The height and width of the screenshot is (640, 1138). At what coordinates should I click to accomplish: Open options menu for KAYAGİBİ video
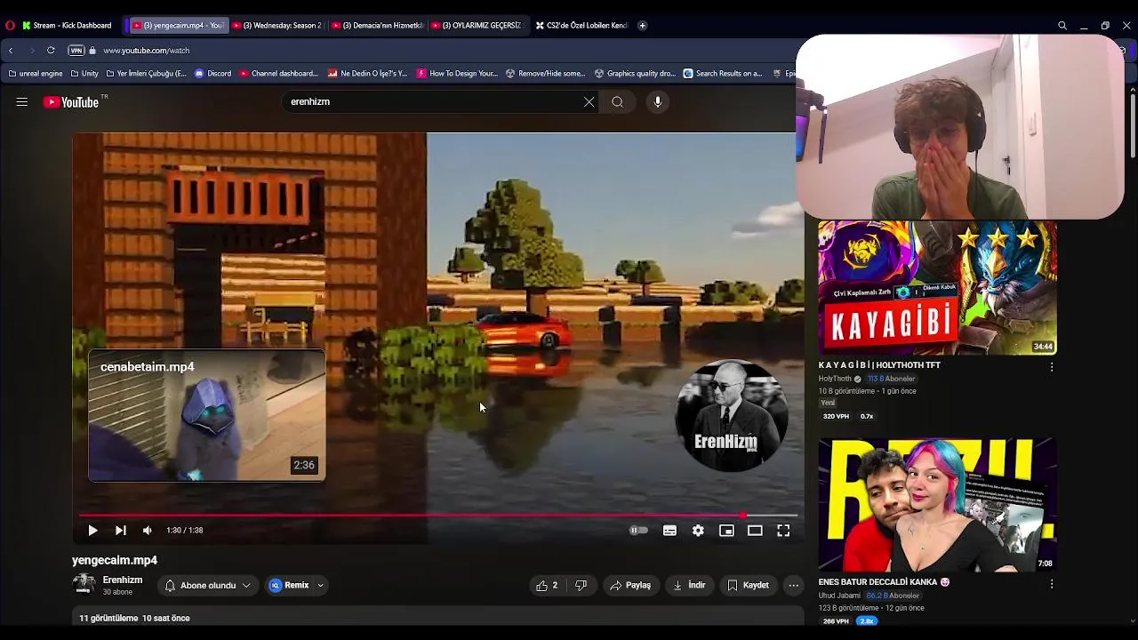[1052, 367]
